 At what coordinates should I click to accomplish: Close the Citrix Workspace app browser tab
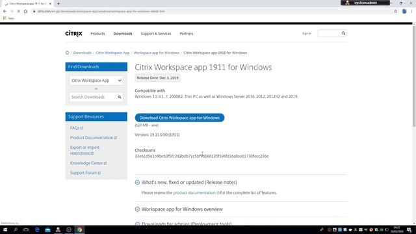[50, 4]
